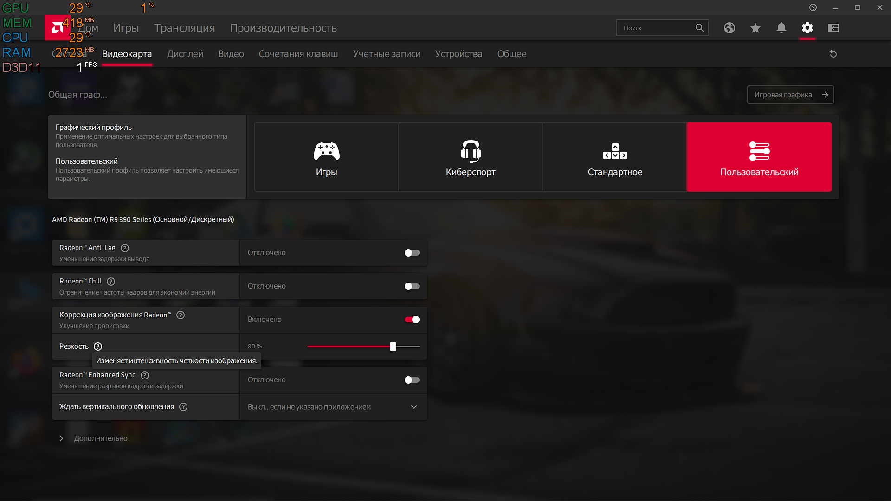The image size is (891, 501).
Task: Click help icon beside Radeon Enhanced Sync
Action: 145,375
